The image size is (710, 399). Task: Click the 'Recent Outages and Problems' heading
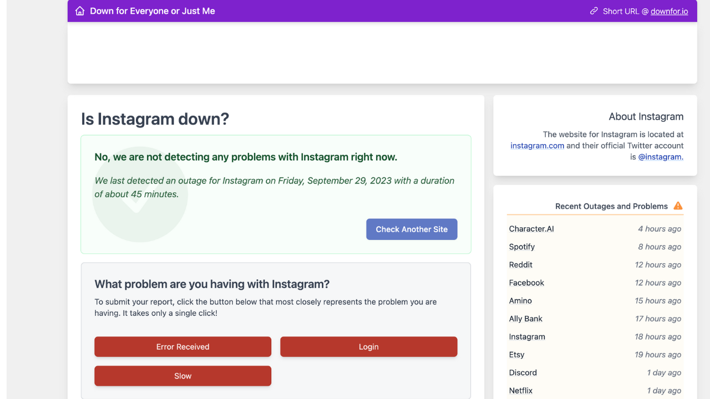pyautogui.click(x=611, y=206)
